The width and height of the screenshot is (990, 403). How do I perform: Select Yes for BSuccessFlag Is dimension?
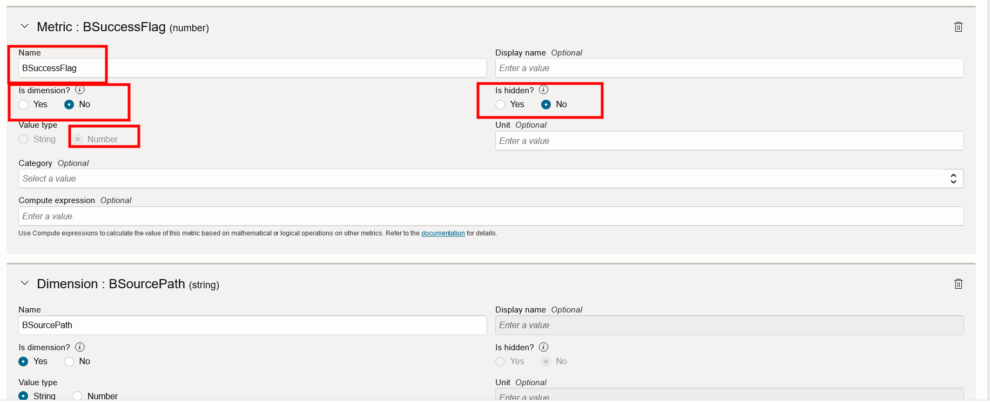click(23, 105)
